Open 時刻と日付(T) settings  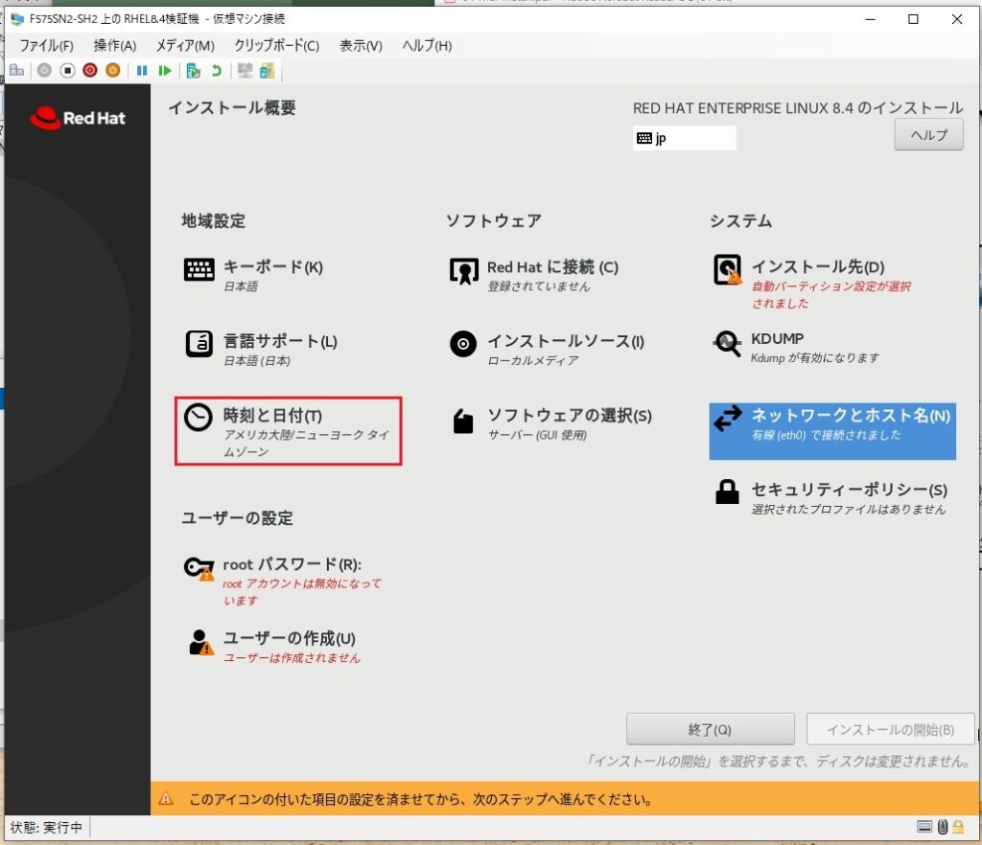[x=288, y=431]
